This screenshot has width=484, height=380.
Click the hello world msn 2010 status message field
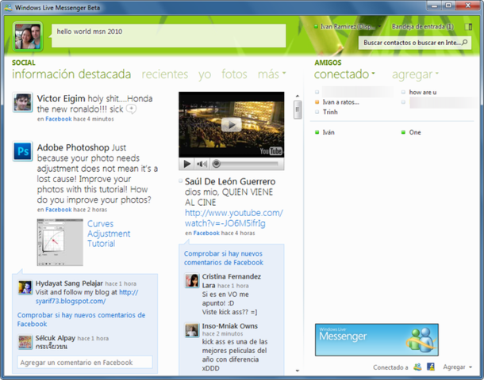[168, 36]
